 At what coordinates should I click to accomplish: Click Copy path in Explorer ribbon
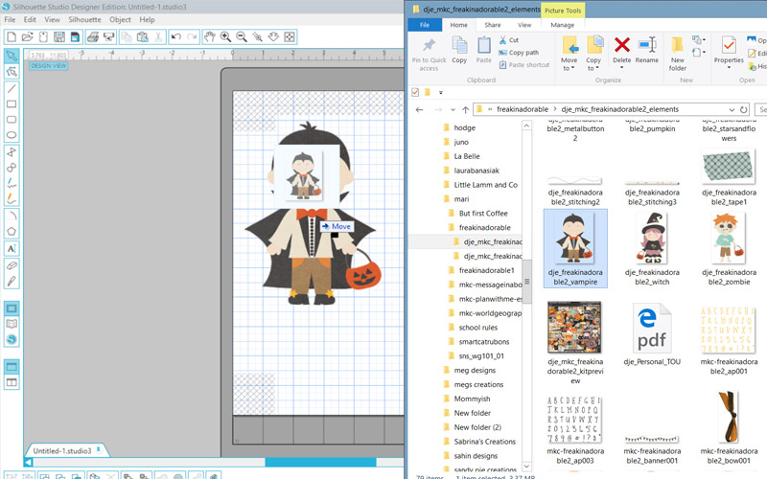(x=519, y=53)
